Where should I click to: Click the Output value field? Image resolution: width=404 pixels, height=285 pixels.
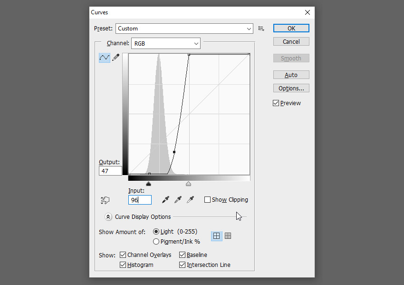[110, 171]
